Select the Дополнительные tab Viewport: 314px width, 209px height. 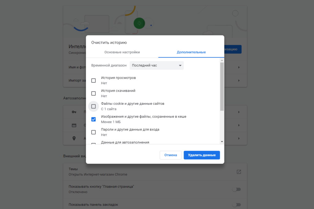(191, 52)
